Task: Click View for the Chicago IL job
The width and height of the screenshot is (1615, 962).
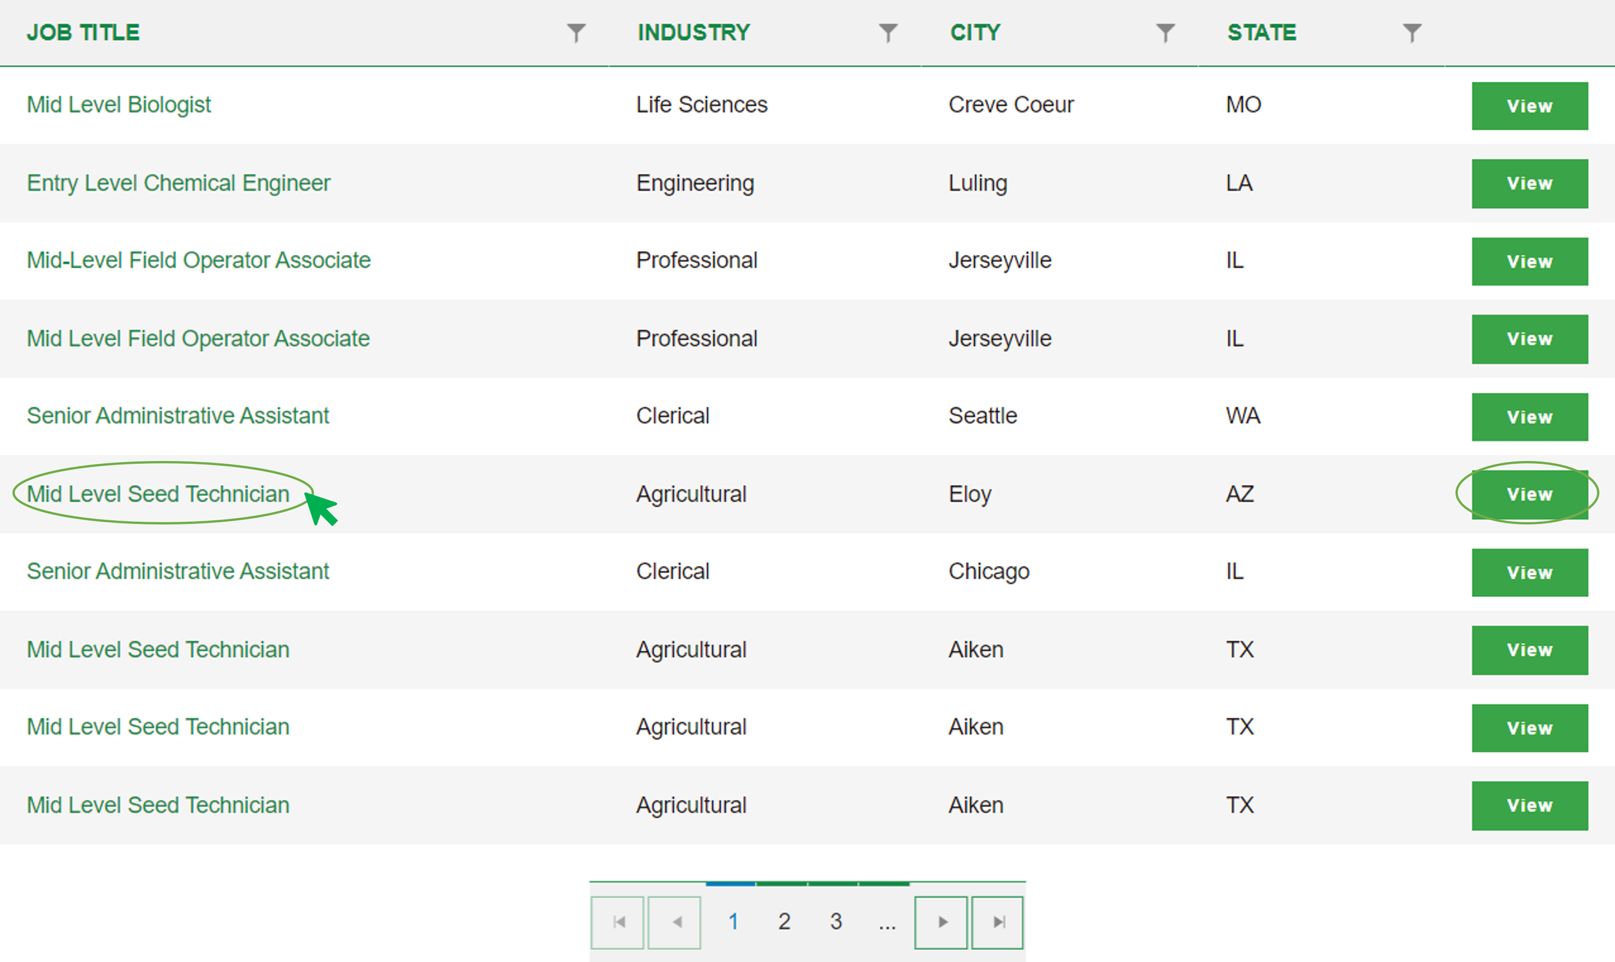Action: (1529, 572)
